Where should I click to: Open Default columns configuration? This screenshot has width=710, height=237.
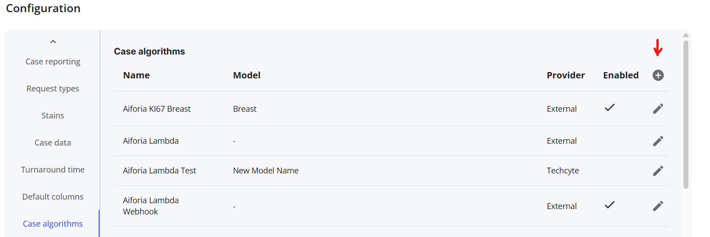53,197
